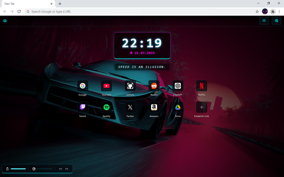The height and width of the screenshot is (177, 284).
Task: Click the address bar search field
Action: pos(139,12)
